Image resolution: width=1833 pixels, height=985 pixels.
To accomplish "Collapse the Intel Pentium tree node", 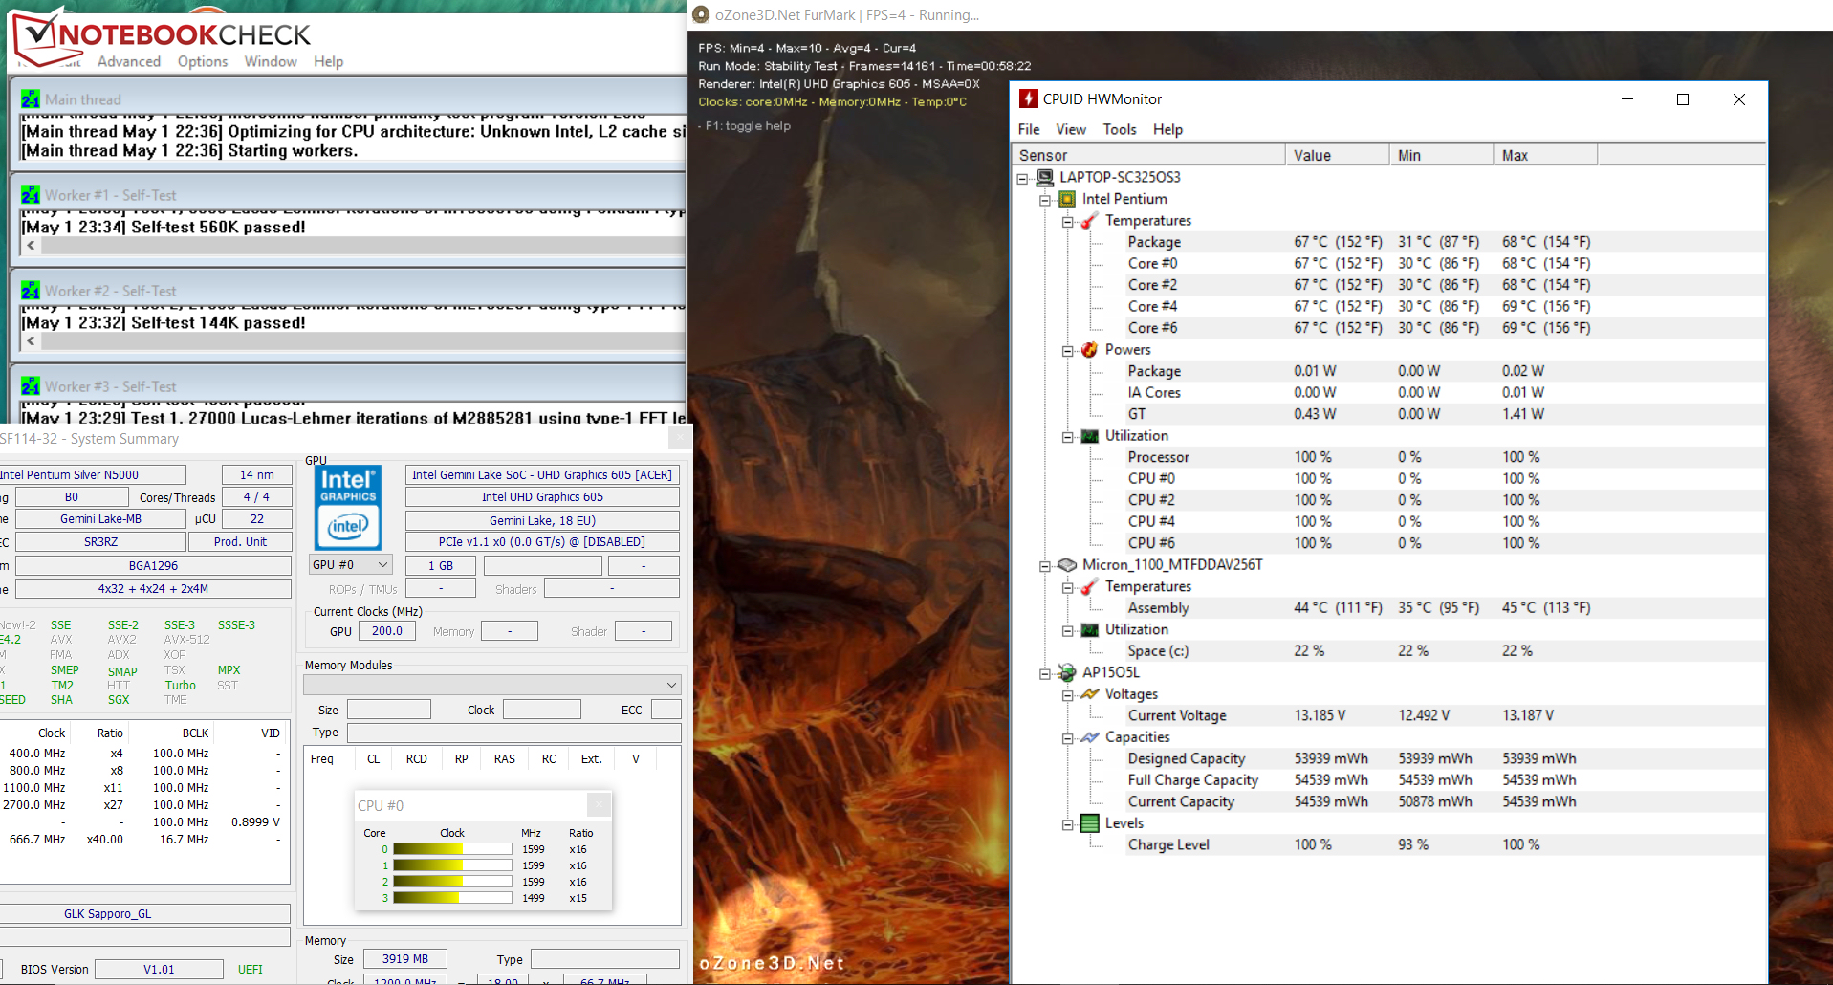I will (1045, 200).
